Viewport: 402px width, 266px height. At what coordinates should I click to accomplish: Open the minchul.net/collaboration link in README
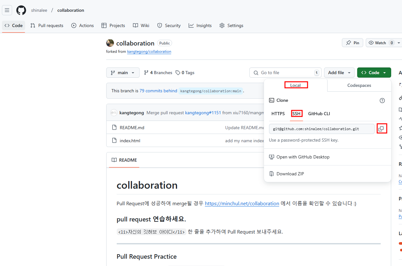(x=242, y=203)
